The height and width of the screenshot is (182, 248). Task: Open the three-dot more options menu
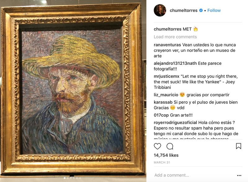coord(239,175)
